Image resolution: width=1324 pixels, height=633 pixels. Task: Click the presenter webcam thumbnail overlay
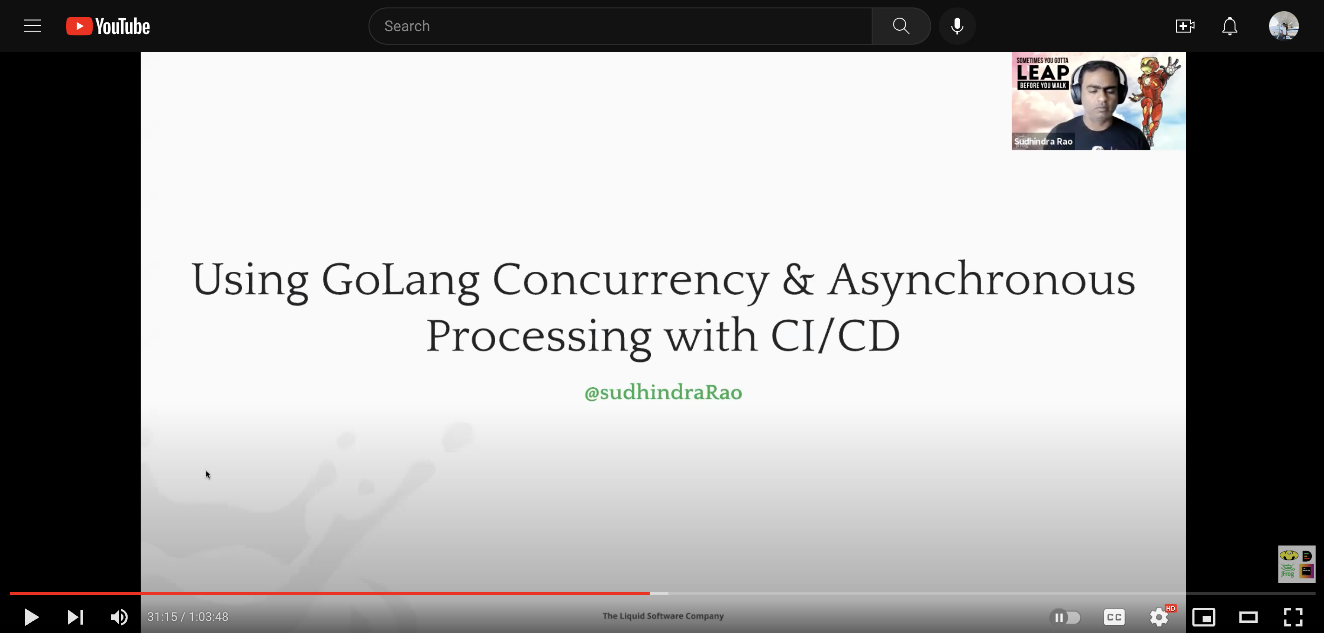click(1098, 100)
